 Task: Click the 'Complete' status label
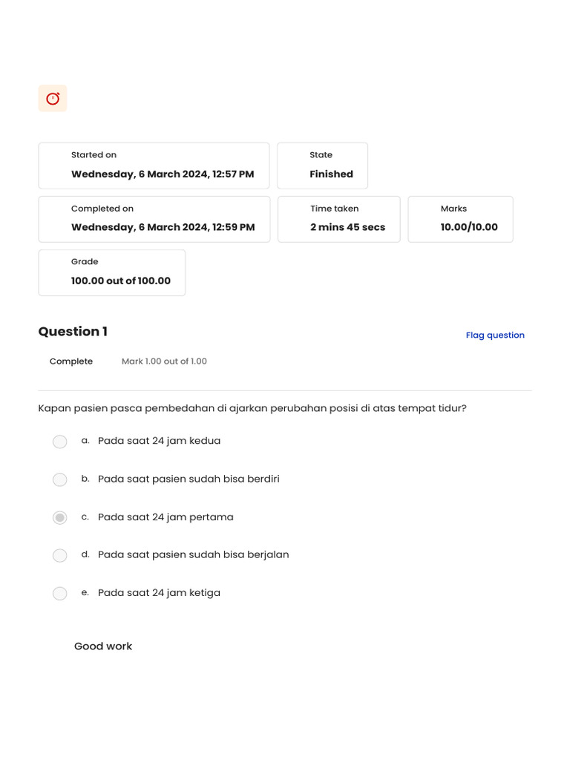click(x=71, y=361)
